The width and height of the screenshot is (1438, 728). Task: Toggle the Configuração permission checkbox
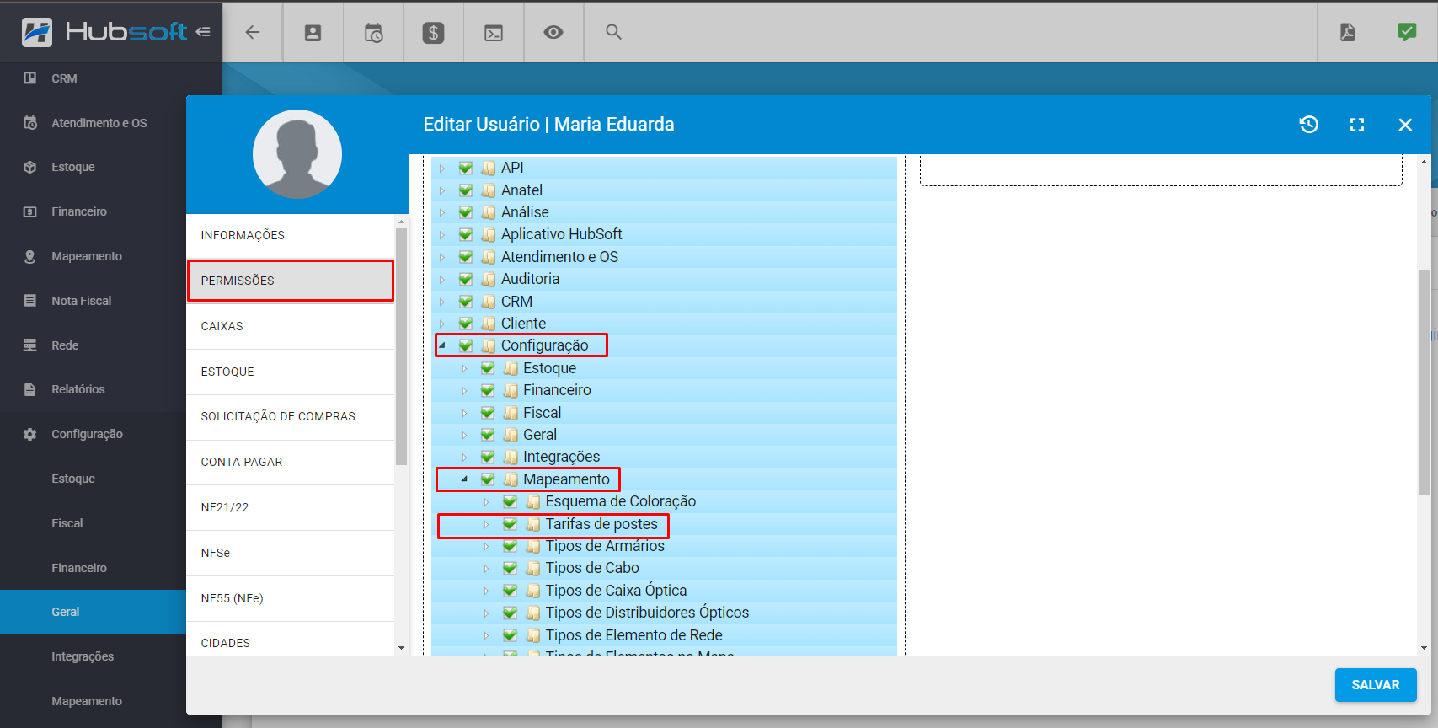pos(466,345)
